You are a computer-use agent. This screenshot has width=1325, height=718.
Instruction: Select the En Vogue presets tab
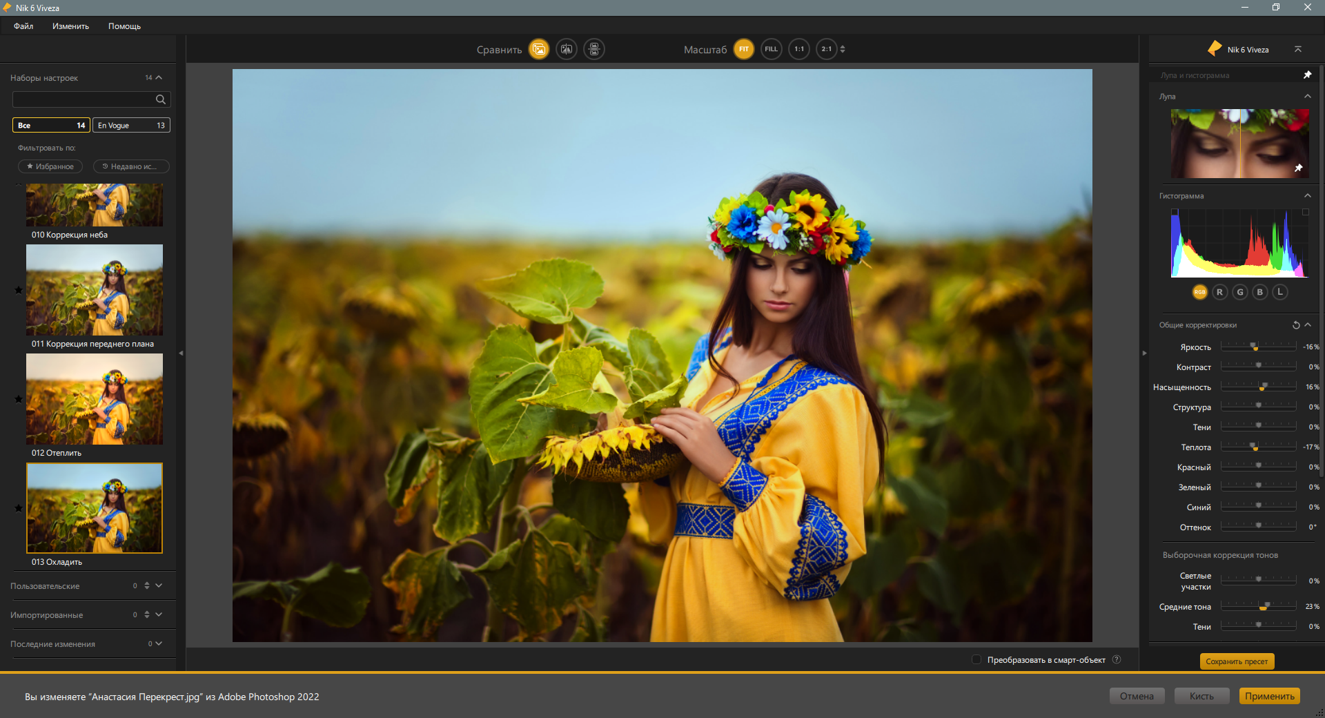131,125
